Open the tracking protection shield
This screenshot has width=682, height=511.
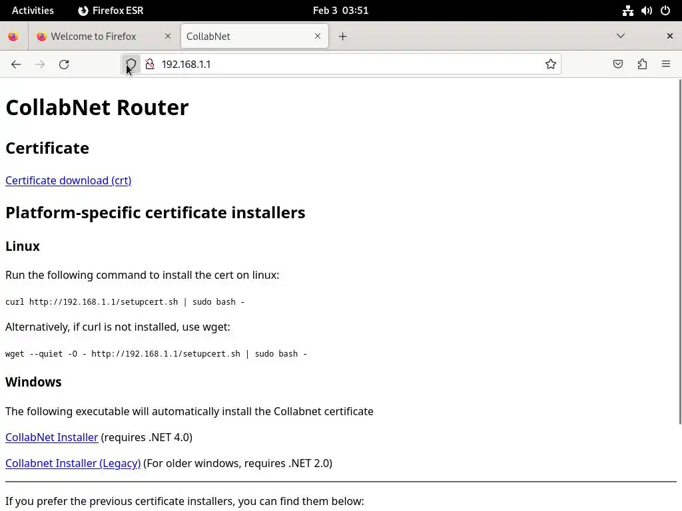coord(131,65)
